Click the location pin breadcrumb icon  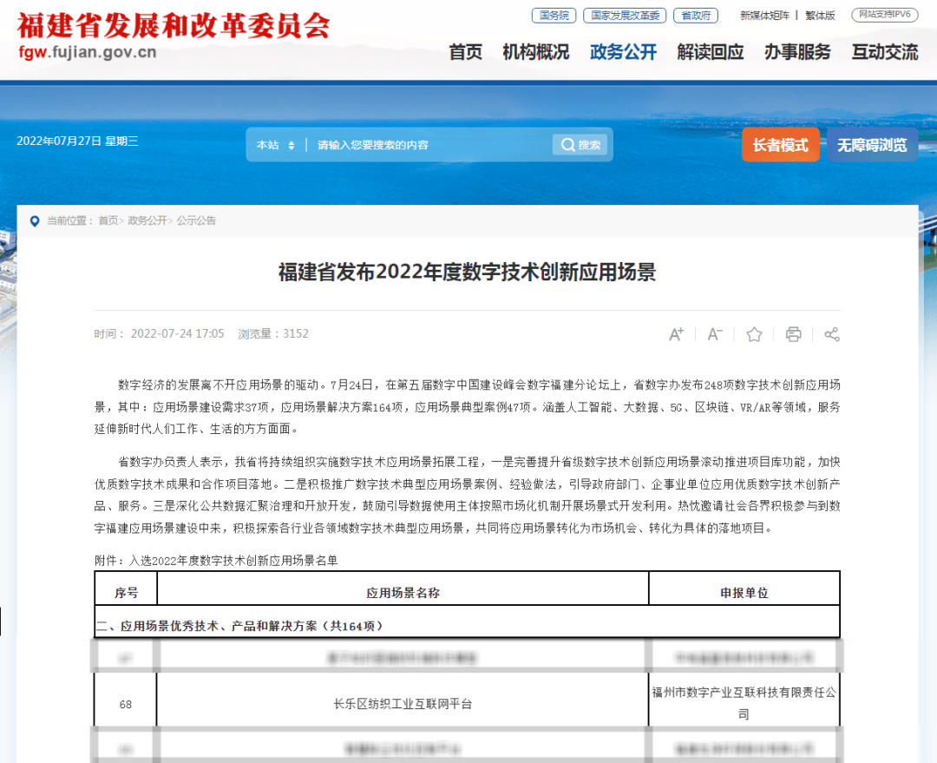click(x=35, y=221)
